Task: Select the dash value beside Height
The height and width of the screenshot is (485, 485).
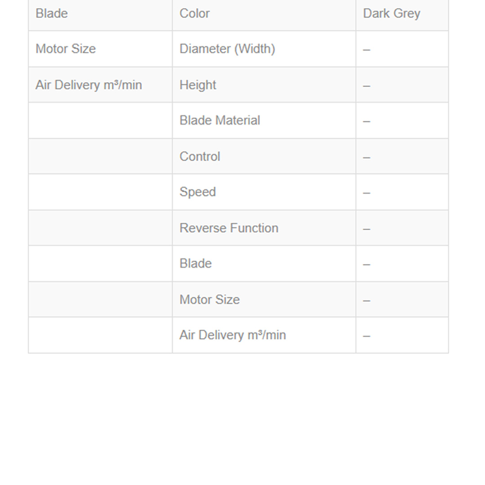Action: coord(367,85)
